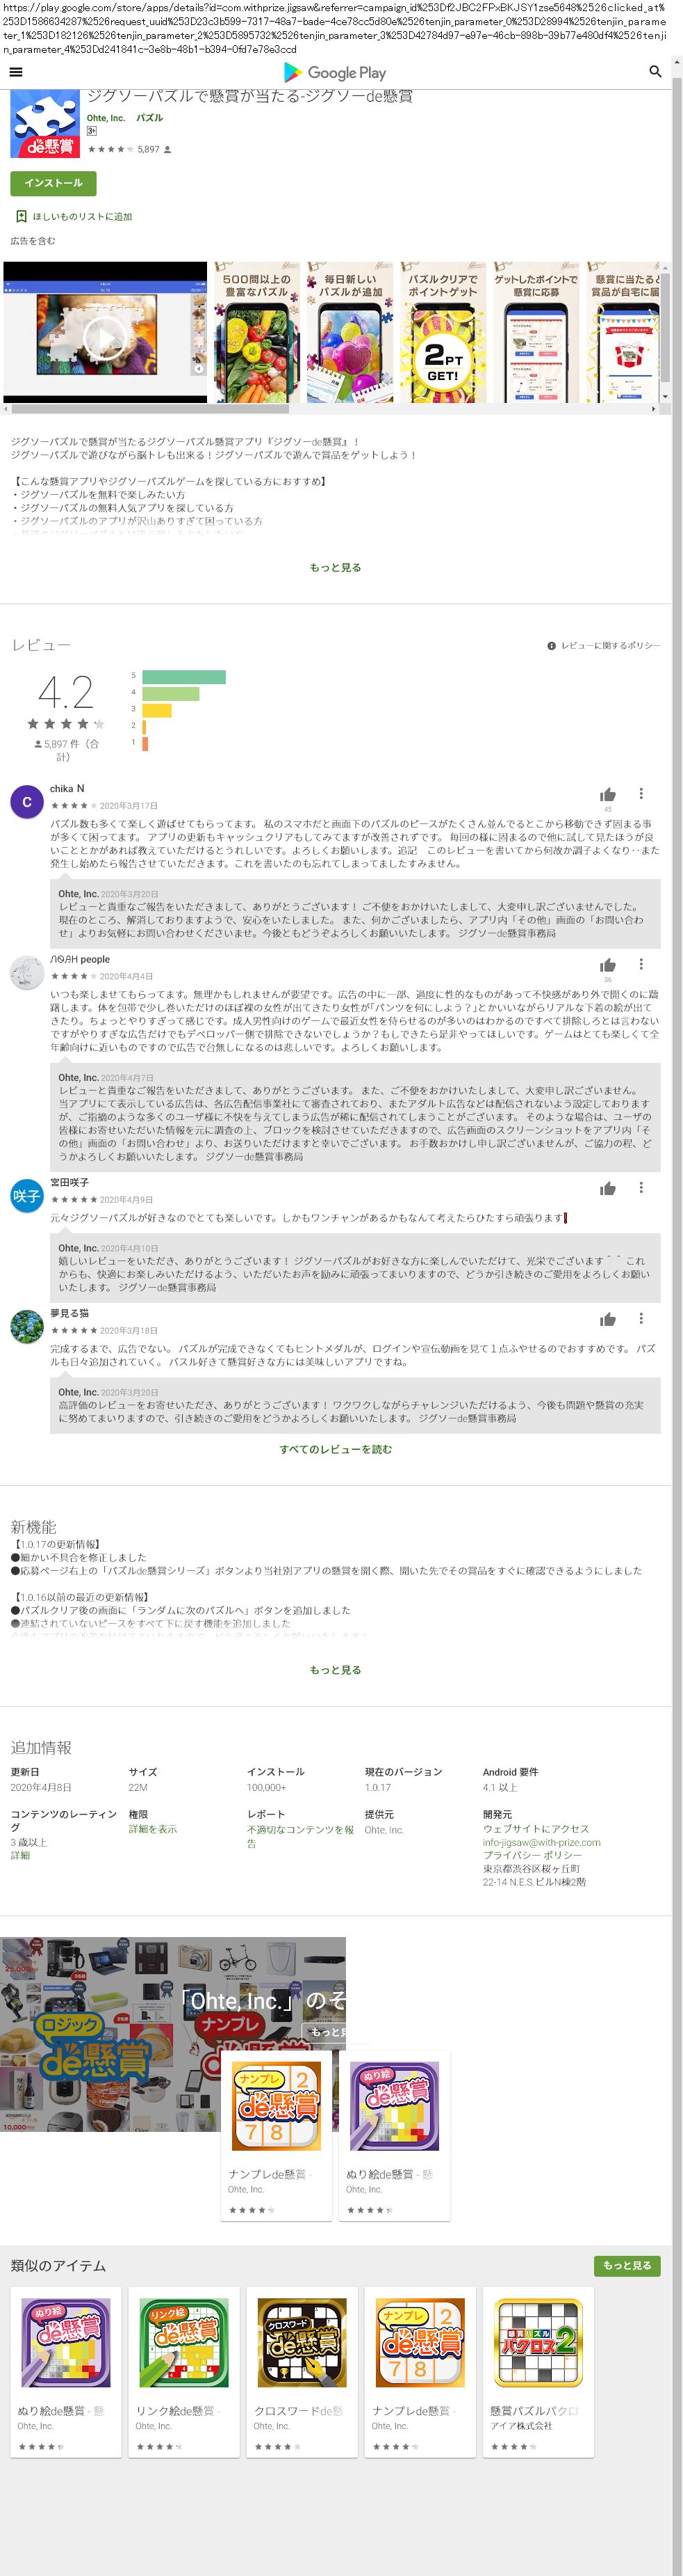Open the パズル category link
683x2576 pixels.
[x=149, y=118]
